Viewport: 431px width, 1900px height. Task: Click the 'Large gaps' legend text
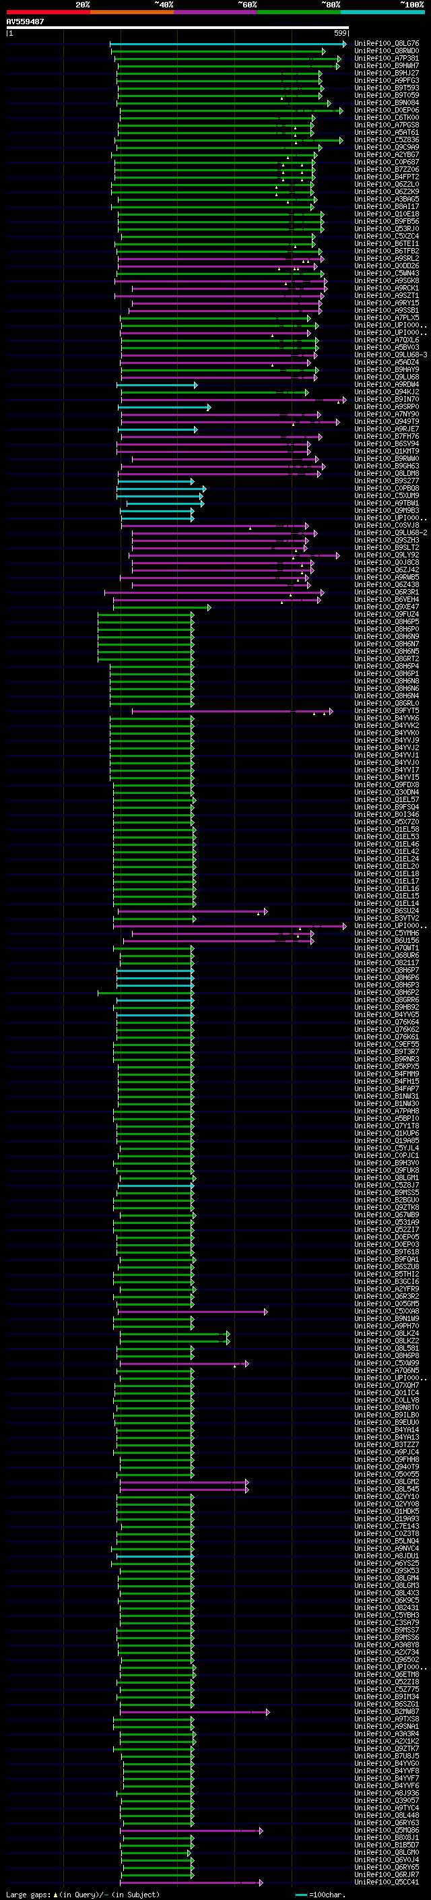[x=29, y=1894]
